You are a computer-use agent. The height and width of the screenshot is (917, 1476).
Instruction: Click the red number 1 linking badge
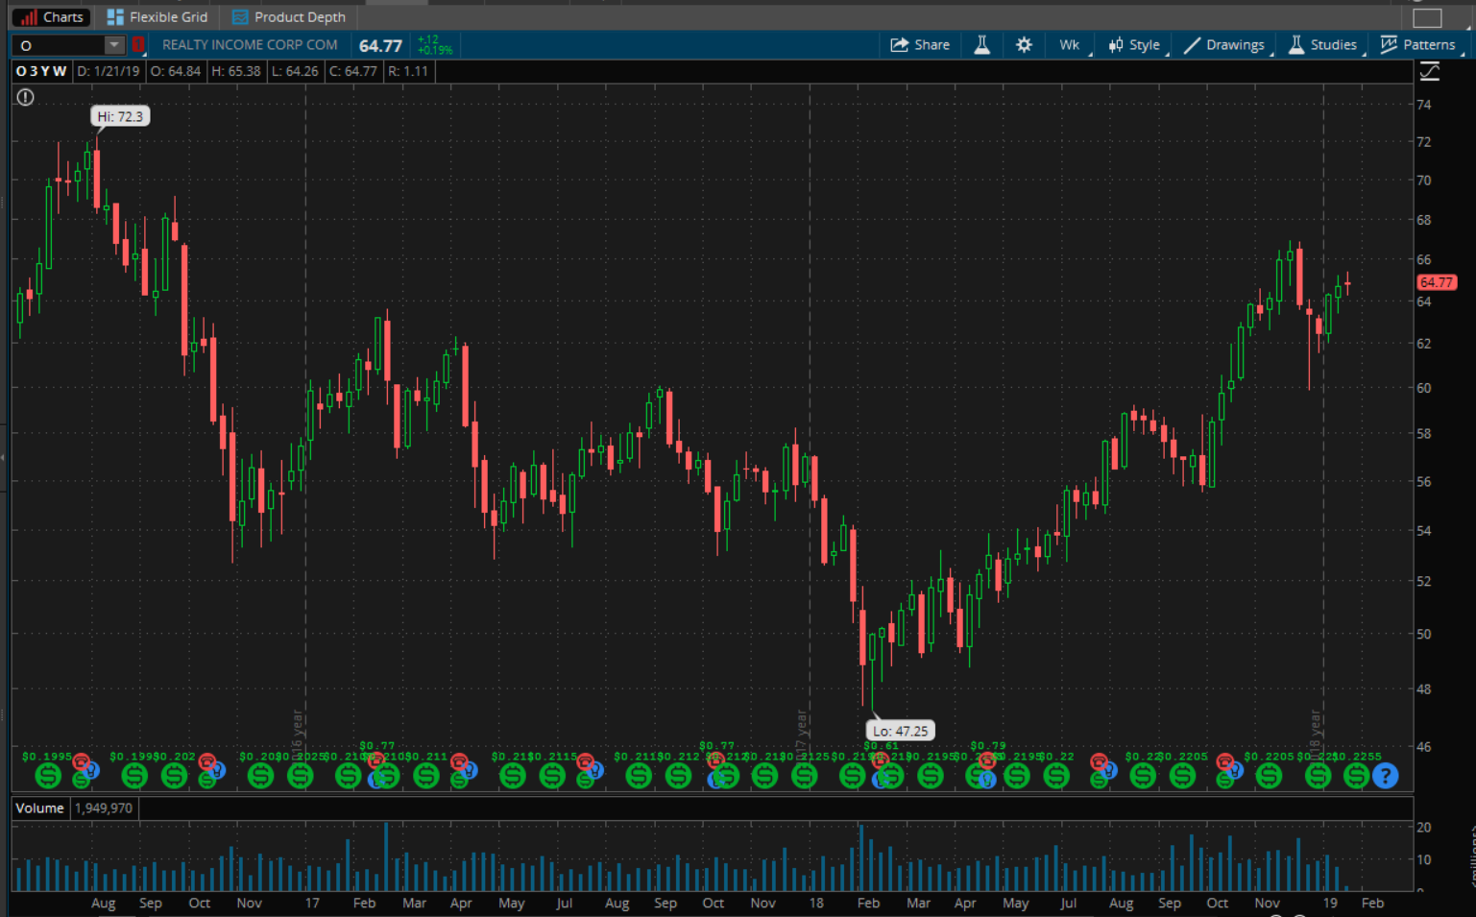pyautogui.click(x=137, y=44)
